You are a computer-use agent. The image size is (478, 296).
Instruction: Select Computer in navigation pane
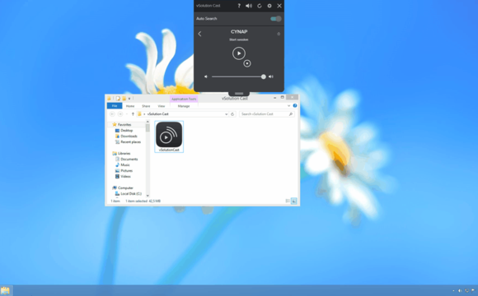pyautogui.click(x=125, y=187)
